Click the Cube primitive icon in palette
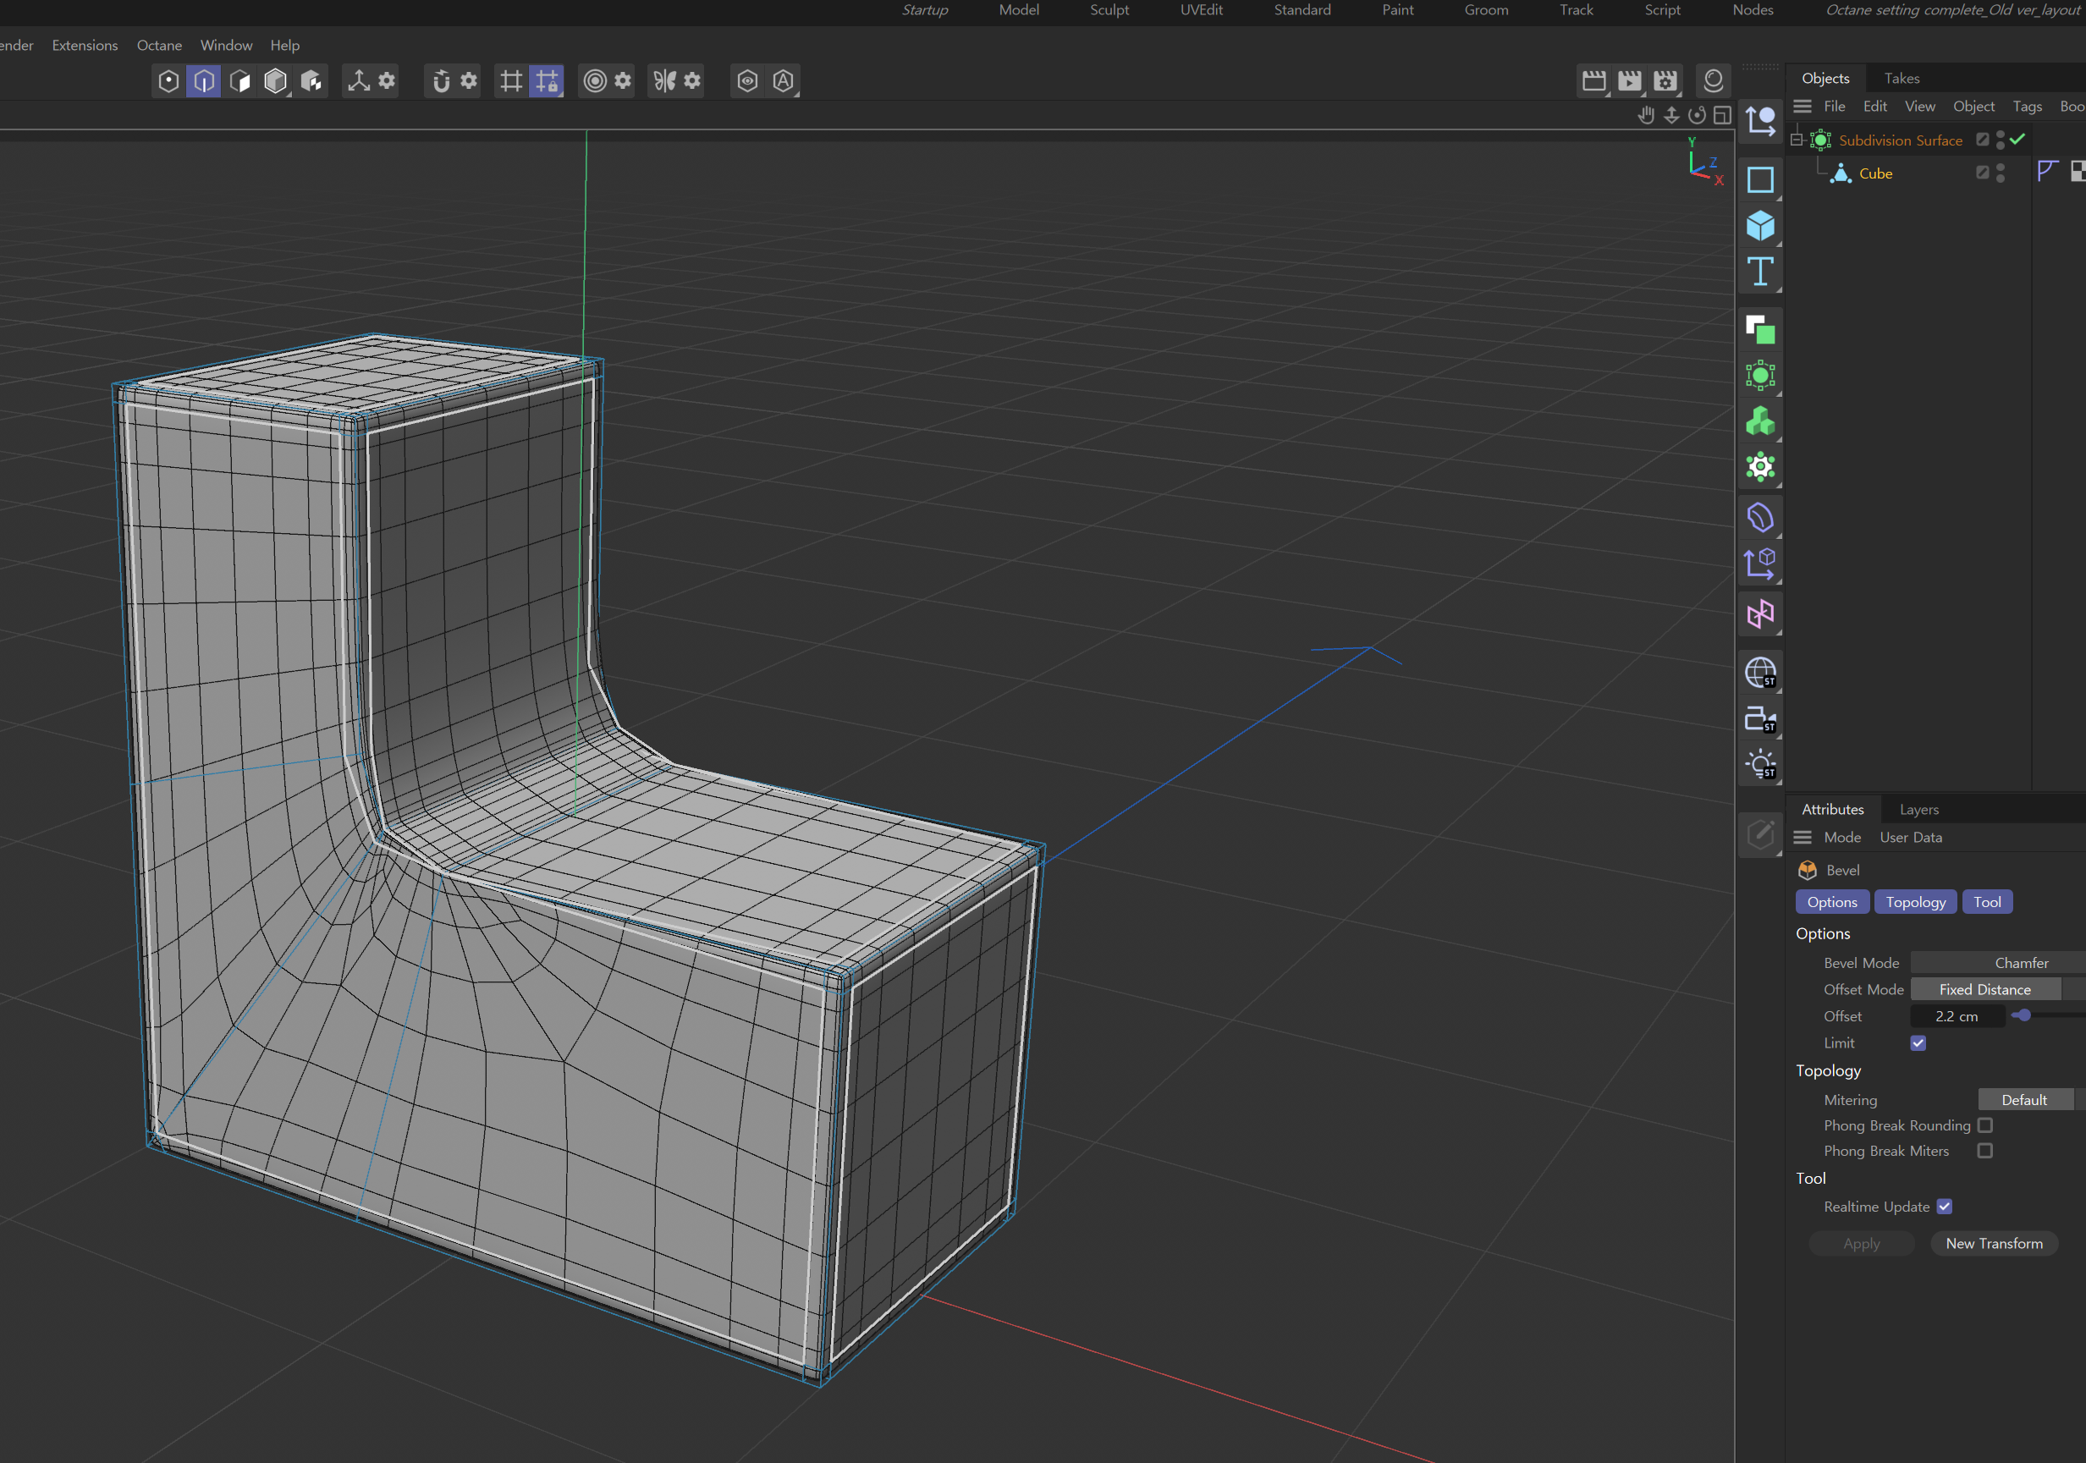This screenshot has width=2086, height=1463. coord(1760,225)
